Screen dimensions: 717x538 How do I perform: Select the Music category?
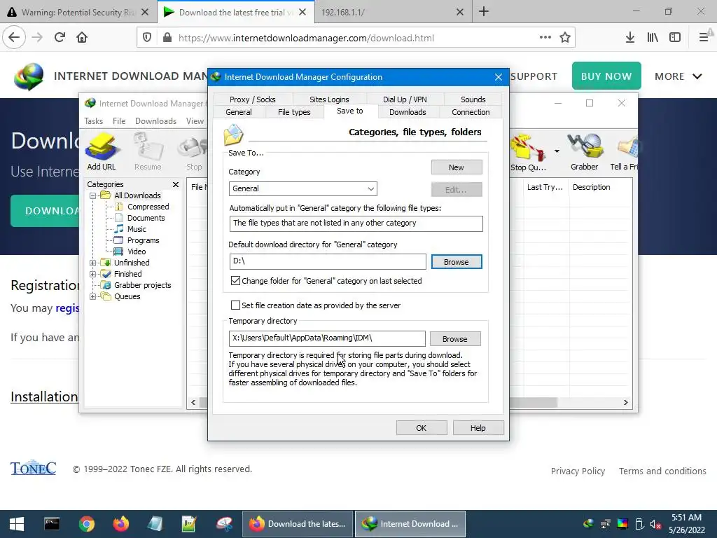[x=137, y=229]
